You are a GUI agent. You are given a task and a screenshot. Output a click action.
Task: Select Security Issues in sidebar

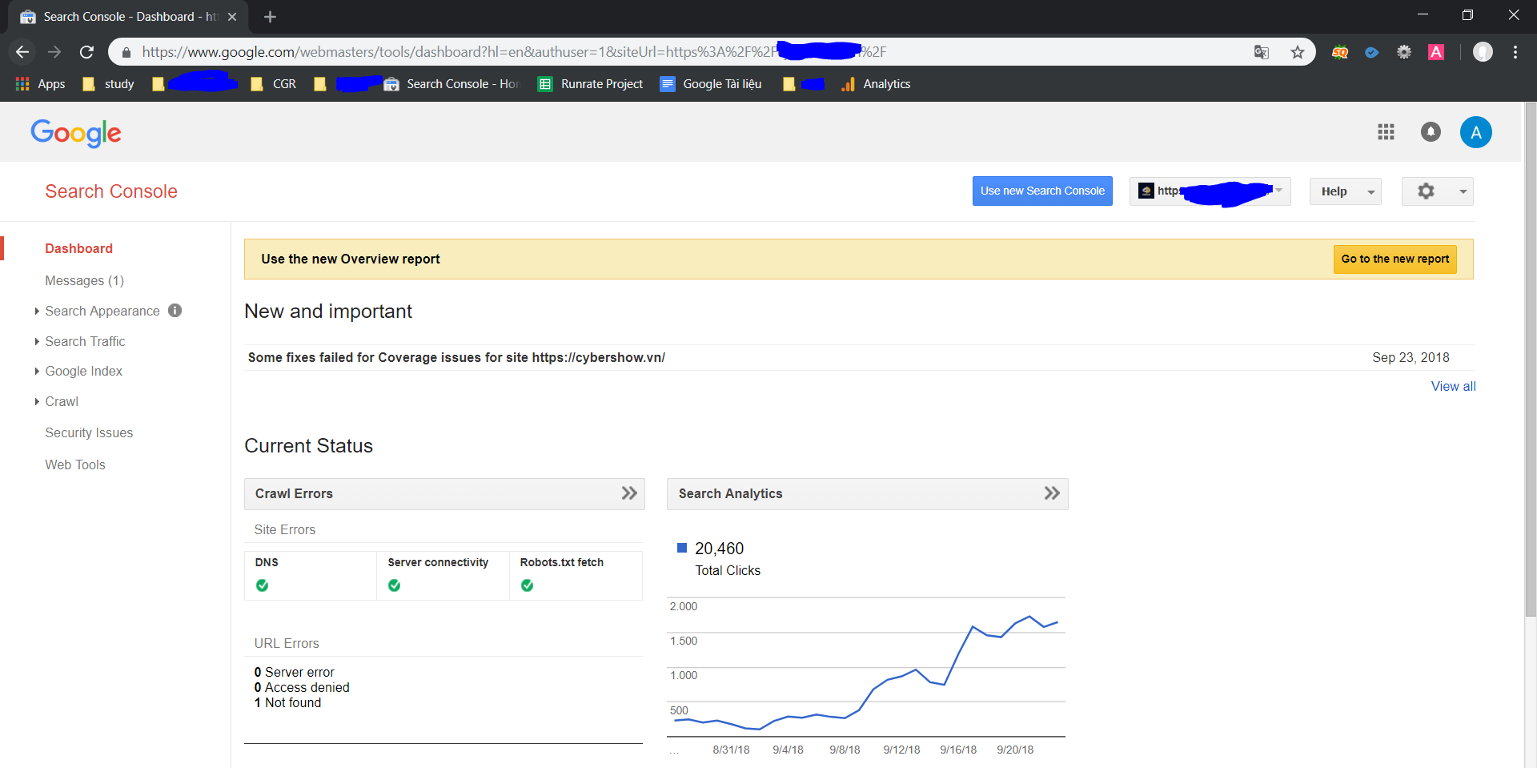89,432
